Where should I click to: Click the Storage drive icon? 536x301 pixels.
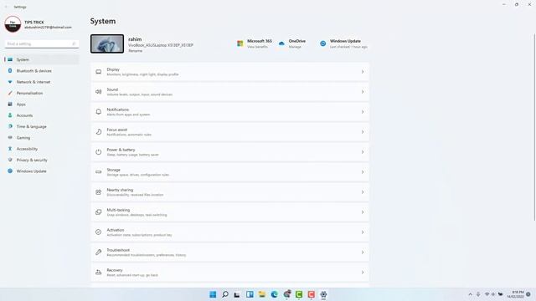(x=99, y=172)
